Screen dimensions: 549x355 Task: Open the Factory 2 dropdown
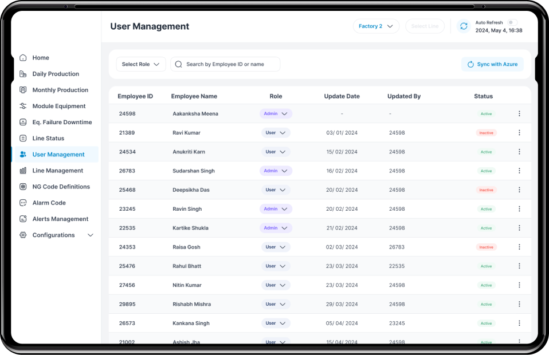tap(376, 26)
